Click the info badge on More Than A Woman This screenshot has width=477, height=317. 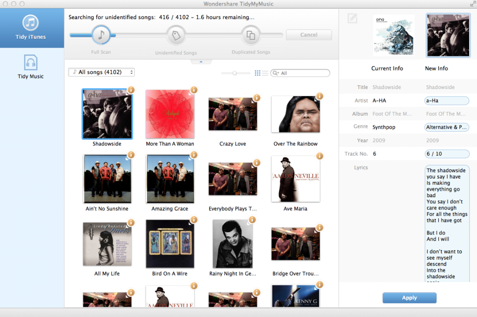(x=194, y=90)
